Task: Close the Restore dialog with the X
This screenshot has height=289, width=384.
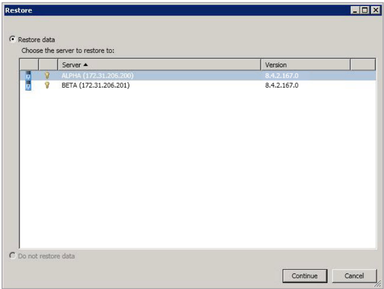Action: pos(374,11)
